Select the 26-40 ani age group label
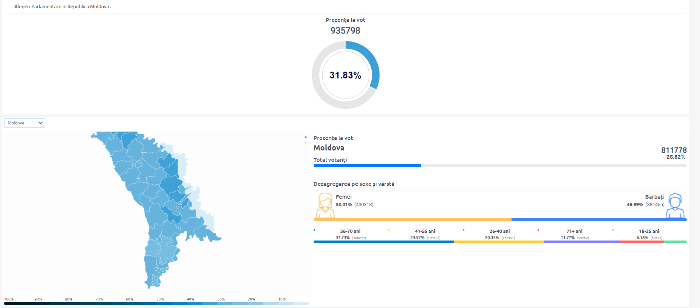The width and height of the screenshot is (700, 308). point(499,231)
